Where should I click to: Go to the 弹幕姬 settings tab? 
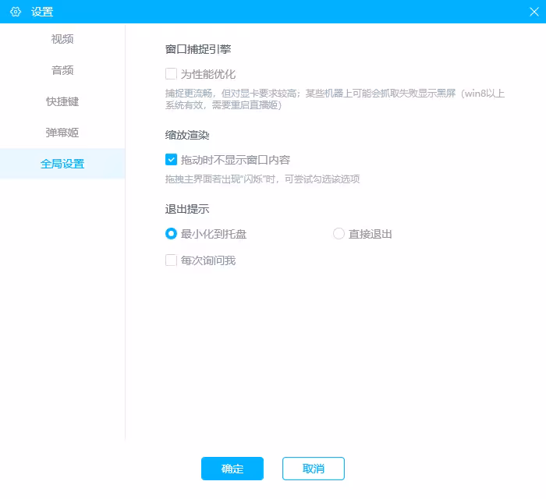click(62, 133)
